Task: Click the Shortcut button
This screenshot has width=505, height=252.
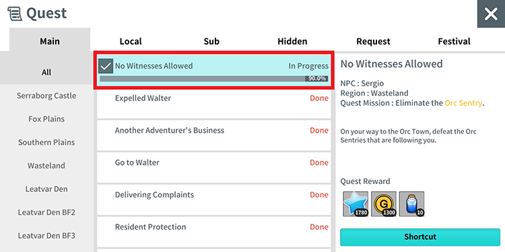Action: click(x=420, y=237)
